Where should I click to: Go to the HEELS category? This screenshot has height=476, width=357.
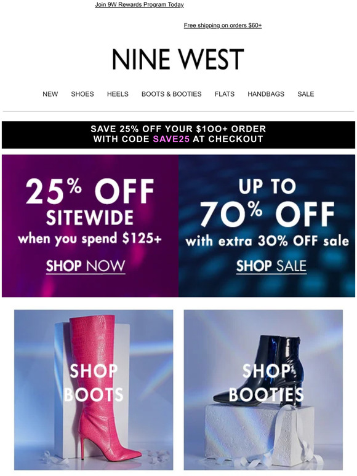118,94
